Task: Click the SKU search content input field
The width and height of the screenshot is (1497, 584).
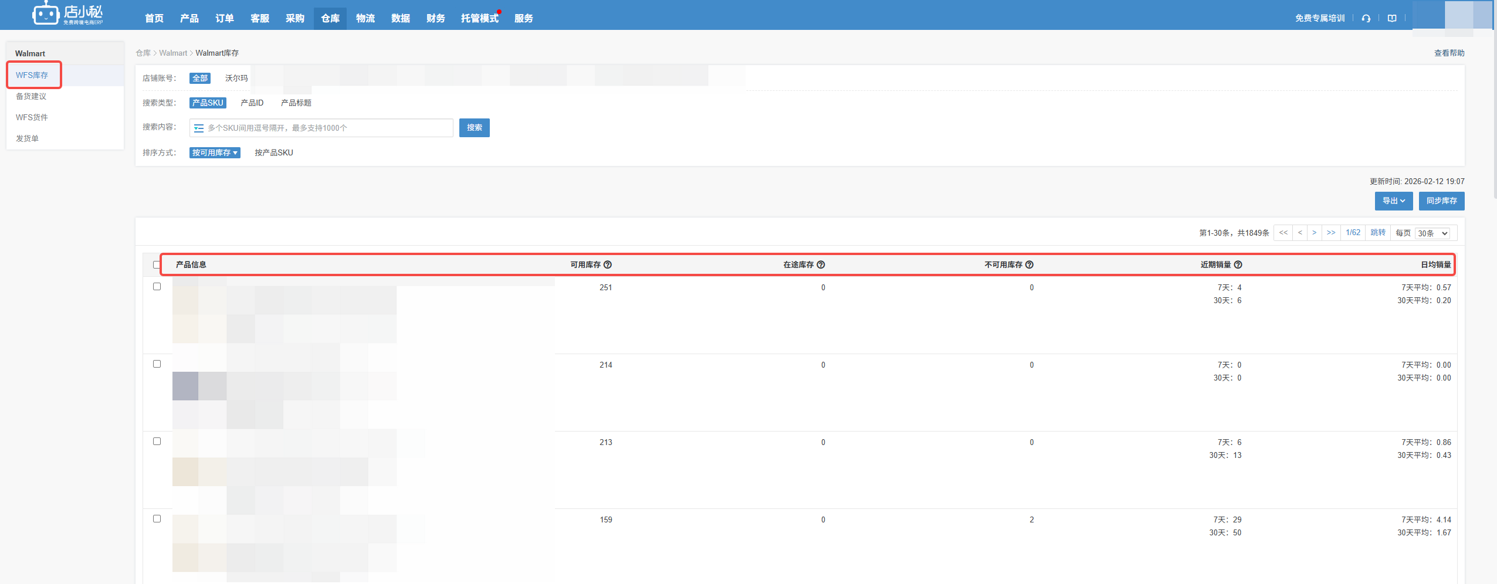Action: [x=328, y=128]
